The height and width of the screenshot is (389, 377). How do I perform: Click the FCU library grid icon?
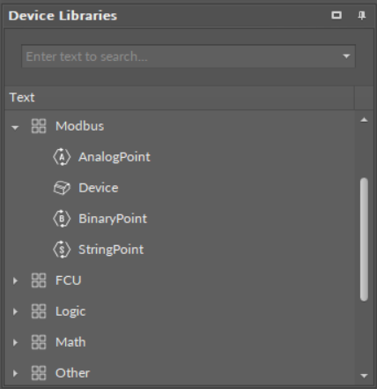point(39,281)
